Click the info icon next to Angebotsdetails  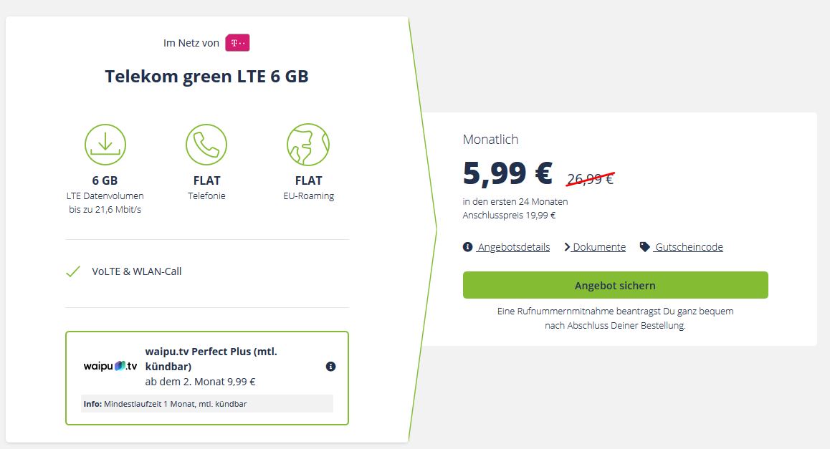tap(467, 247)
